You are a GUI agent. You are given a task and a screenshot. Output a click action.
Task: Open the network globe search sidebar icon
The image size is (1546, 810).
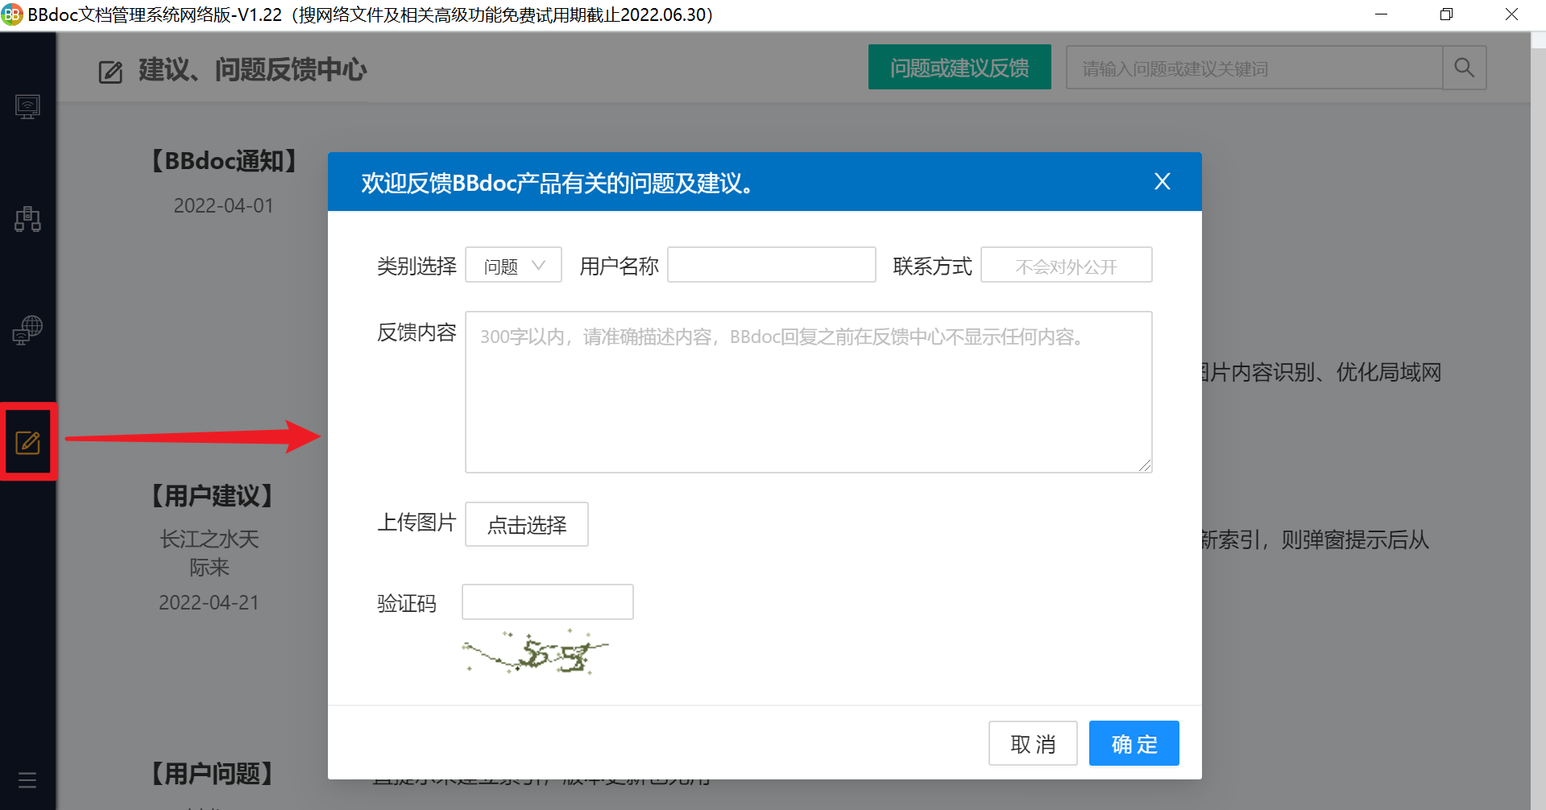point(27,330)
